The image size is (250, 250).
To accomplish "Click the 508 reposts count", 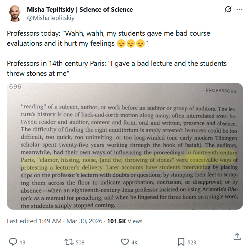I will coord(80,242).
